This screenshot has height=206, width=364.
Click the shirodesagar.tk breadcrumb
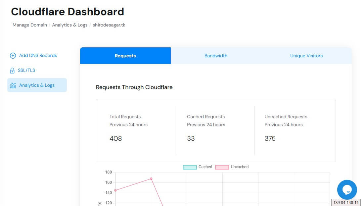click(109, 25)
